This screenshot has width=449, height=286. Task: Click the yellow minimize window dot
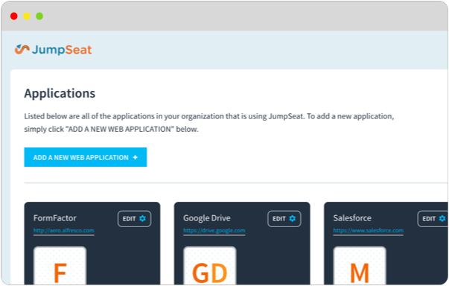(27, 16)
